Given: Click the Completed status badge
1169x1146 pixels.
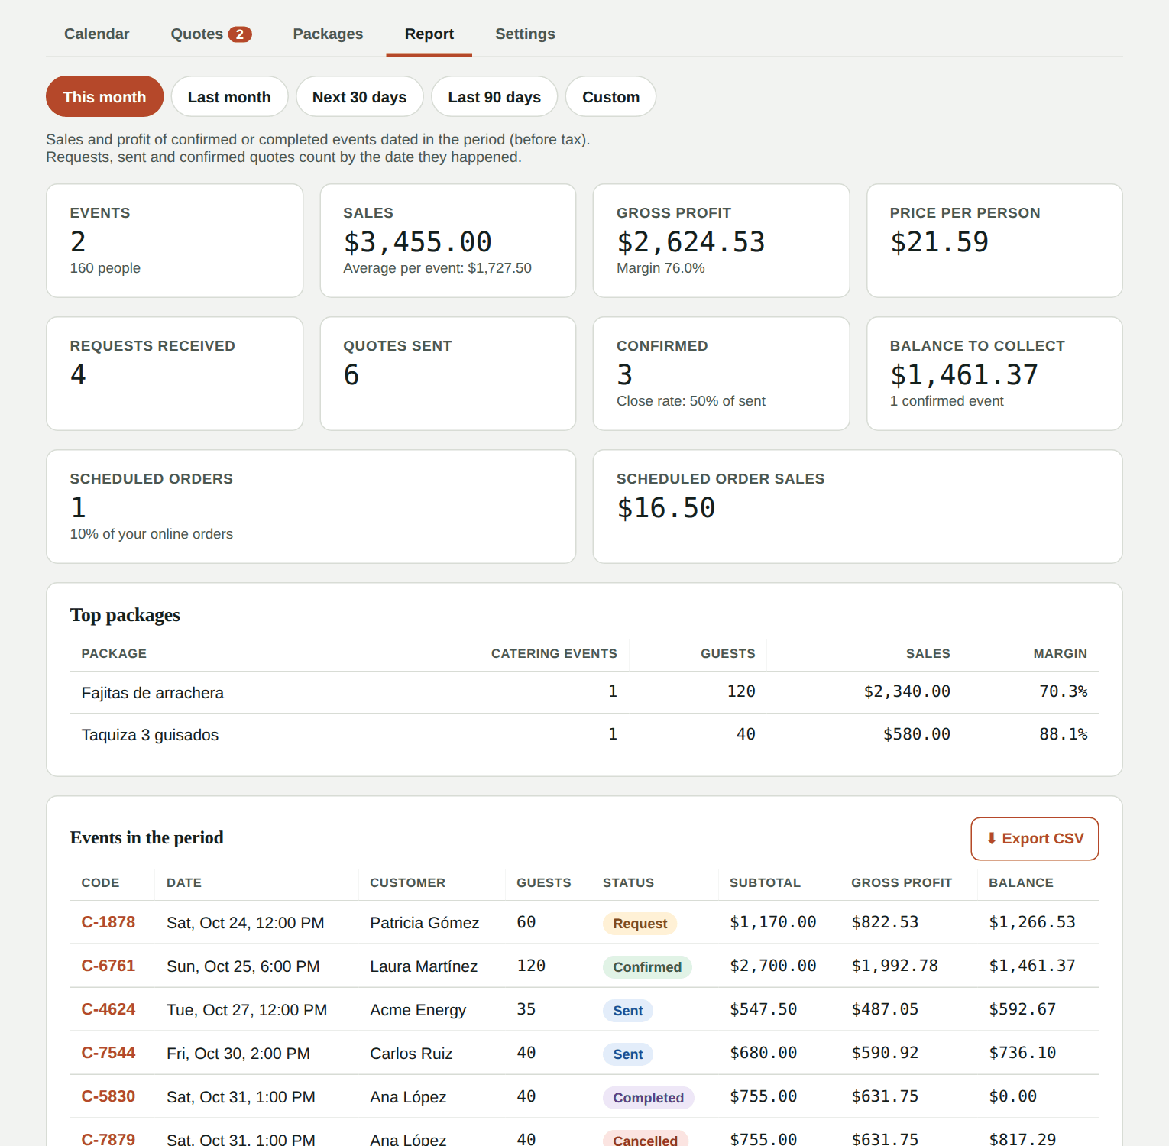Looking at the screenshot, I should click(x=648, y=1098).
